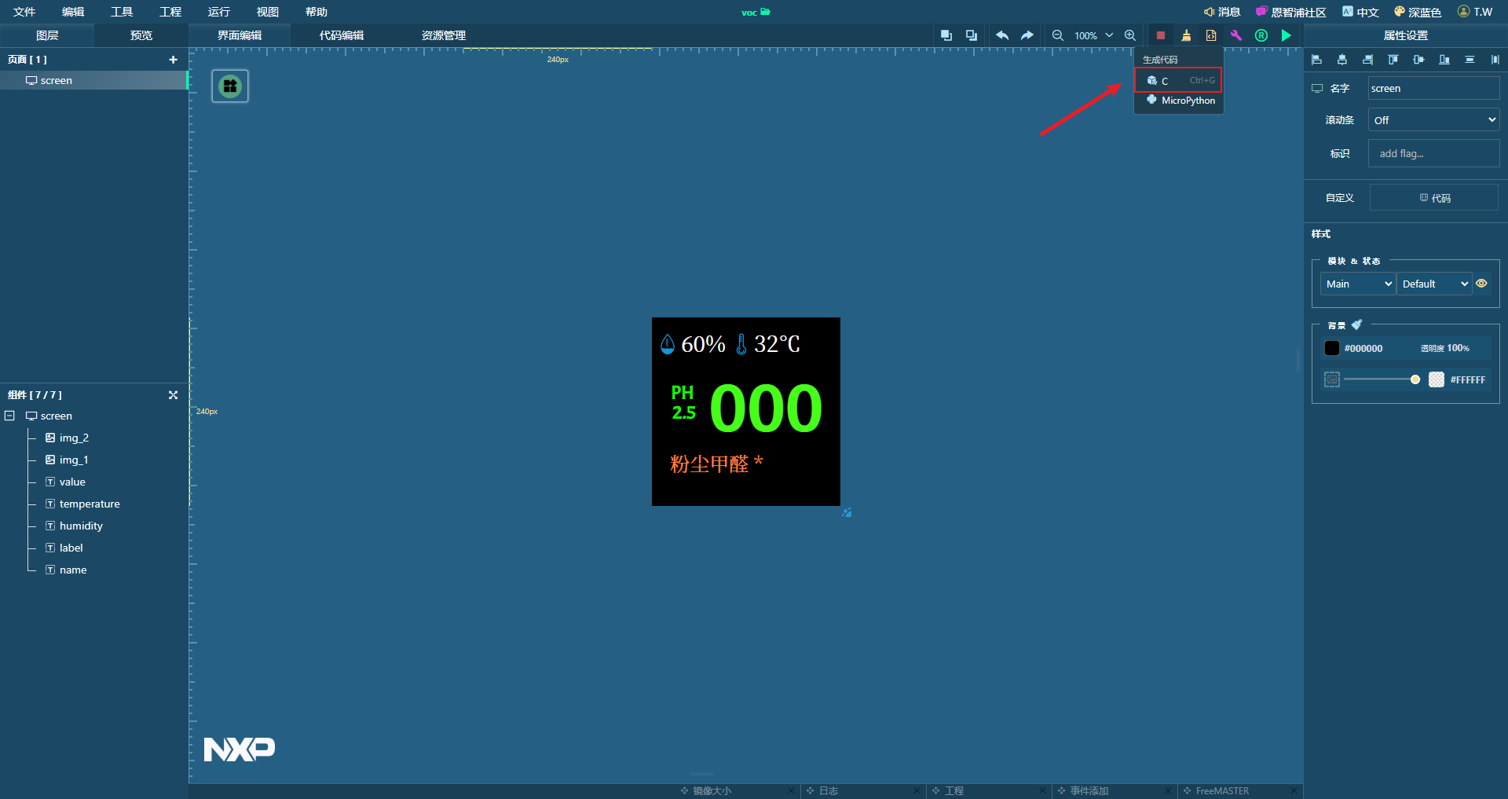Click the zoom-in magnifier icon
This screenshot has height=799, width=1508.
[1130, 35]
